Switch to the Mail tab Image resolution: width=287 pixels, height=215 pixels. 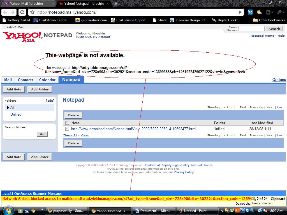click(8, 80)
